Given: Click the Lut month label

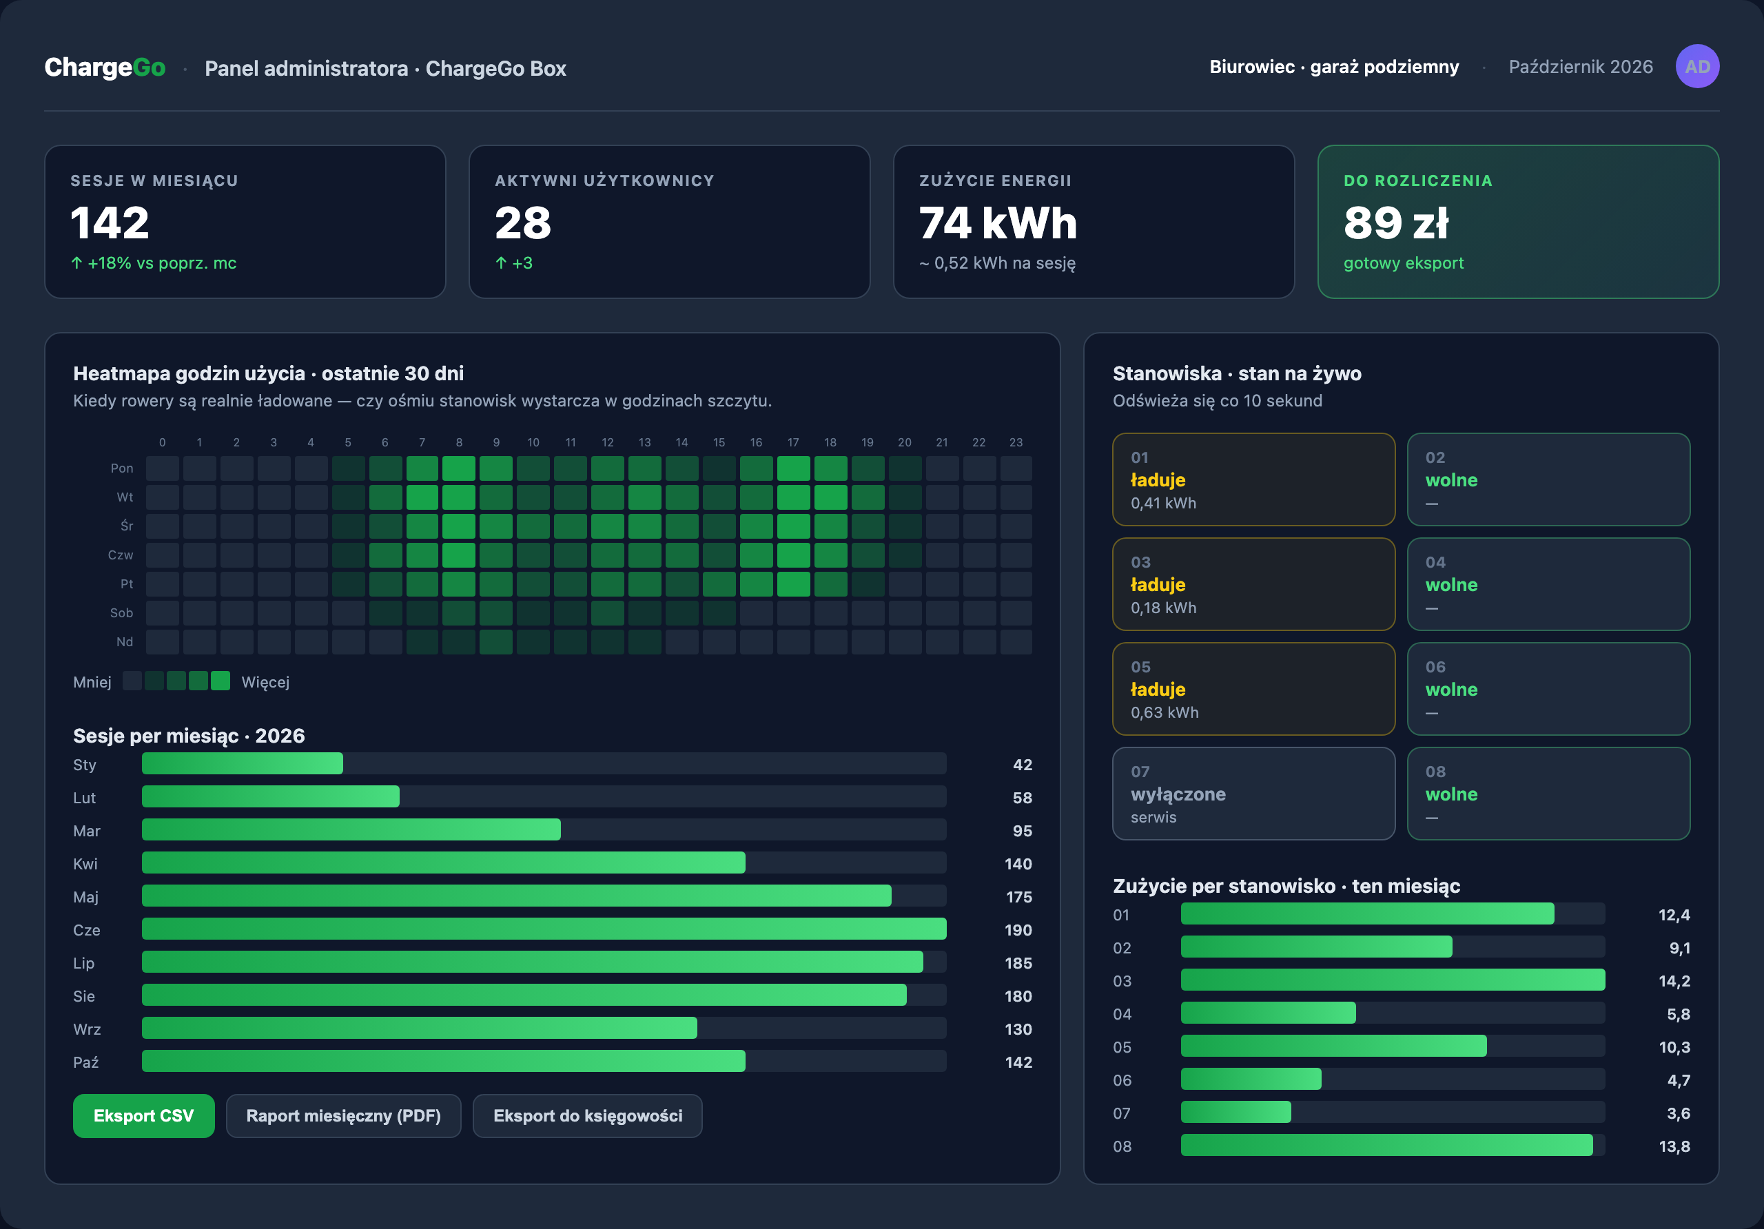Looking at the screenshot, I should [x=85, y=797].
